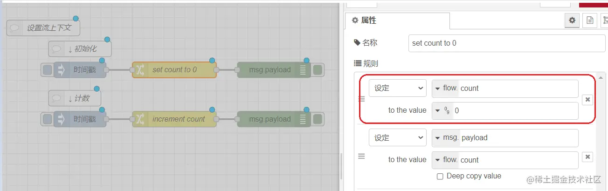Grab the reorder handle of the first rule
This screenshot has width=608, height=191.
click(x=361, y=99)
